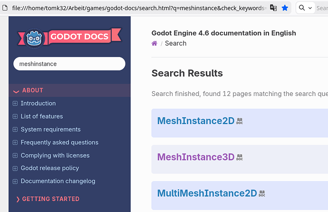
Task: Open Frequently asked questions link
Action: click(x=59, y=143)
